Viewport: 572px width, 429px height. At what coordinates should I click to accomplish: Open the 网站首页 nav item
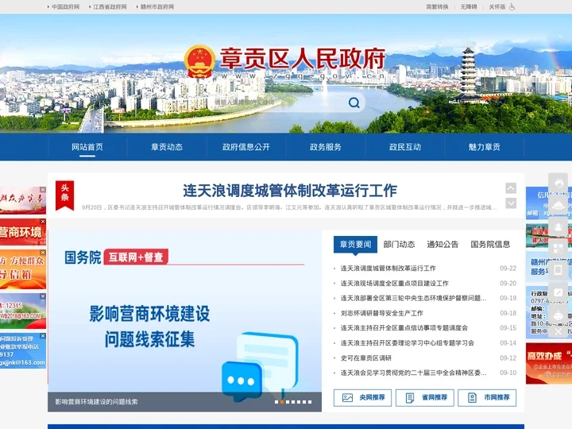point(87,147)
